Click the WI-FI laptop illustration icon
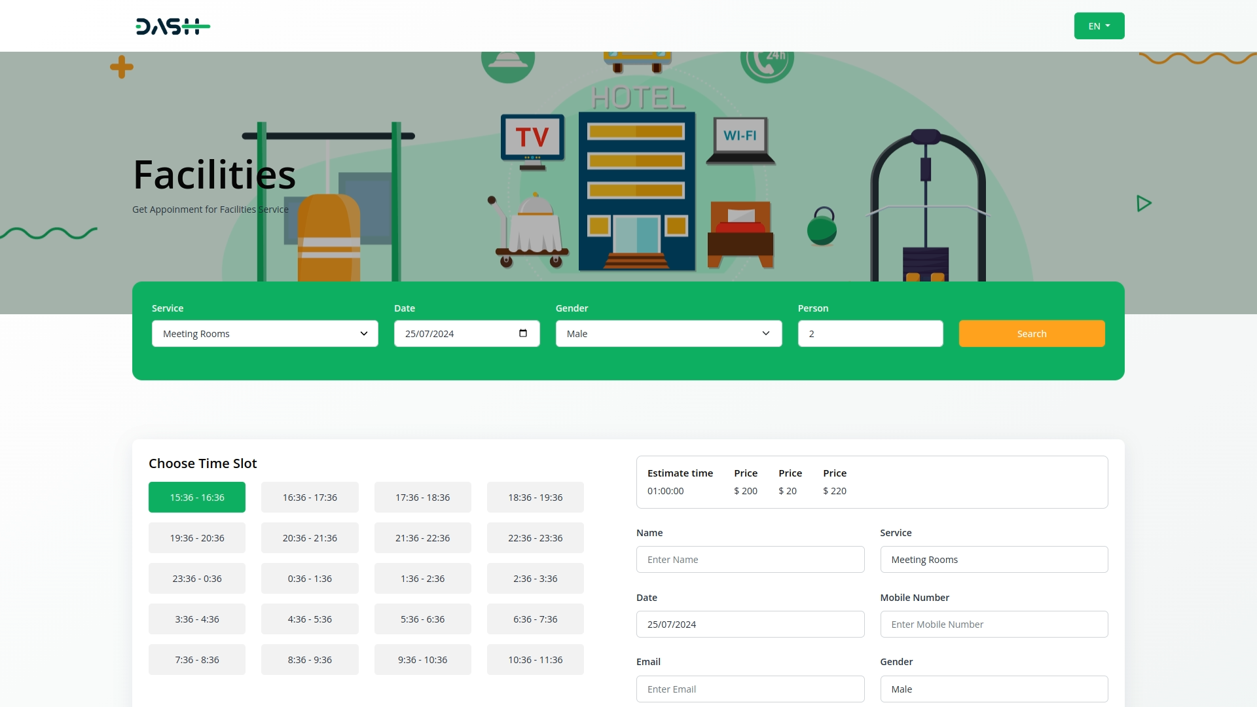 [740, 136]
